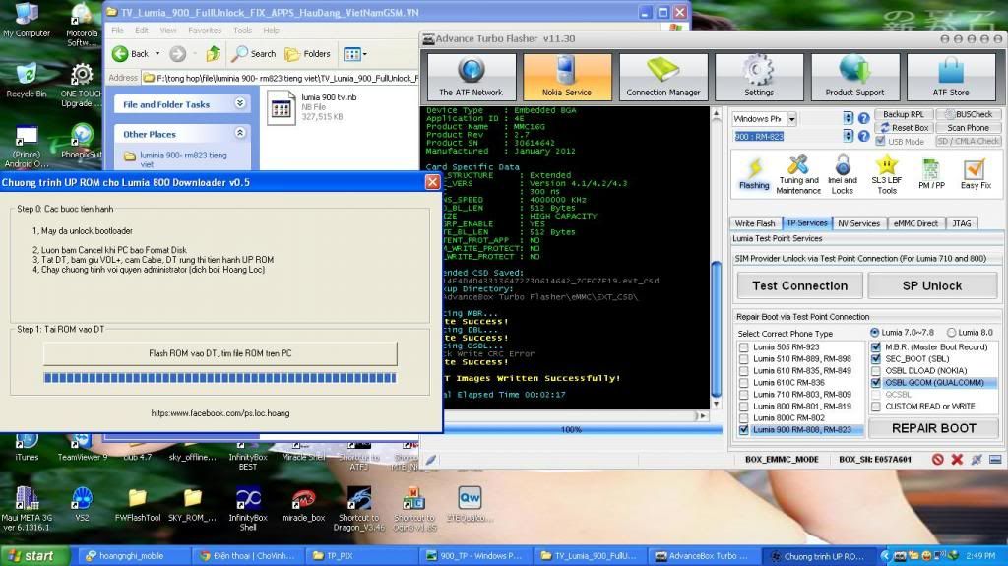Click the SP Unlock button
This screenshot has width=1008, height=566.
[x=932, y=285]
